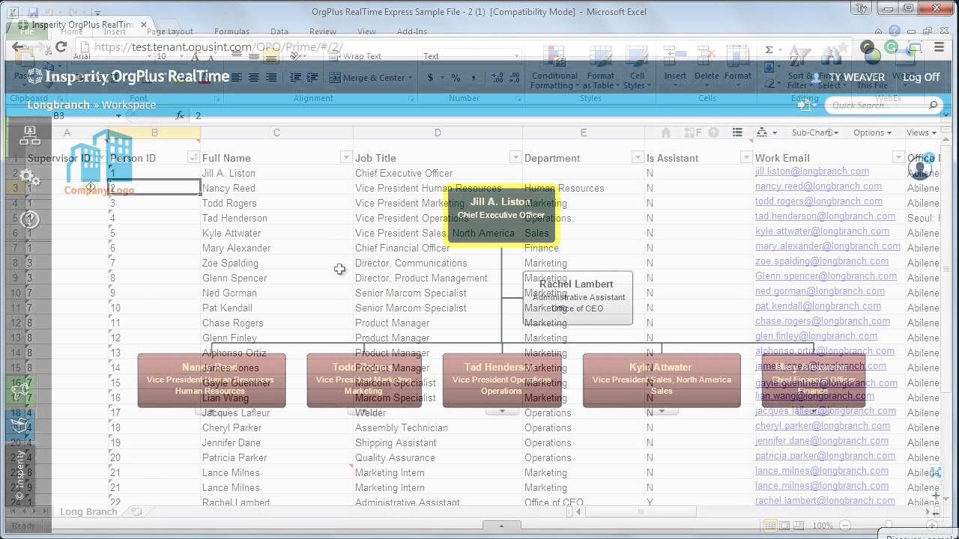Toggle Wrap Text in Excel ribbon
Viewport: 959px width, 539px height.
point(357,56)
